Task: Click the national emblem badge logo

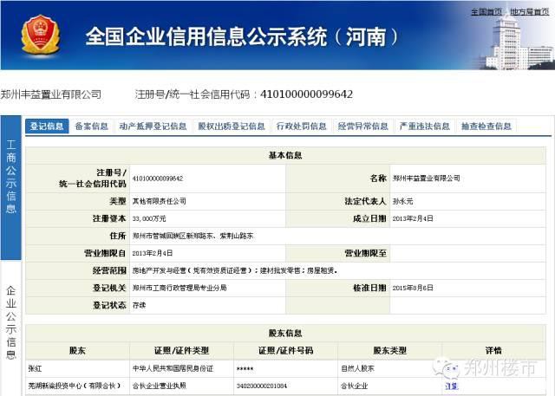Action: [41, 35]
